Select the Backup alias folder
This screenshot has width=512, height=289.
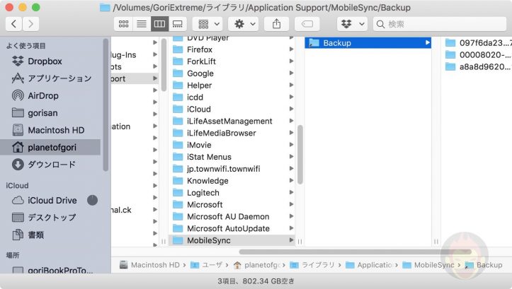click(x=368, y=43)
